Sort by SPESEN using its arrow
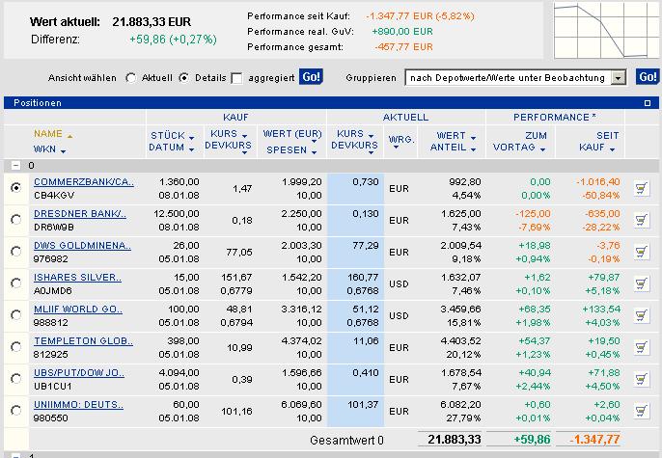Image resolution: width=662 pixels, height=458 pixels. [x=314, y=151]
